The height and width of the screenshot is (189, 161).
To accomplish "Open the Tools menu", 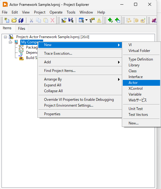I will click(x=71, y=12).
